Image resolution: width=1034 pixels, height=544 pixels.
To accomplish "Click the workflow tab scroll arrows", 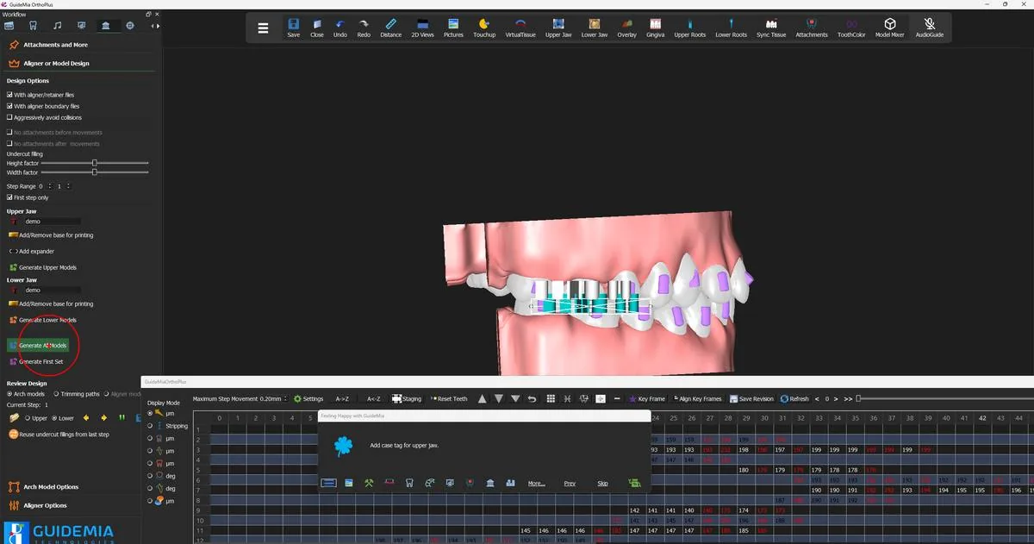I will point(153,25).
